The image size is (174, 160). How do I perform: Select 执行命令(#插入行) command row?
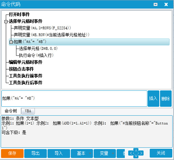click(x=36, y=55)
